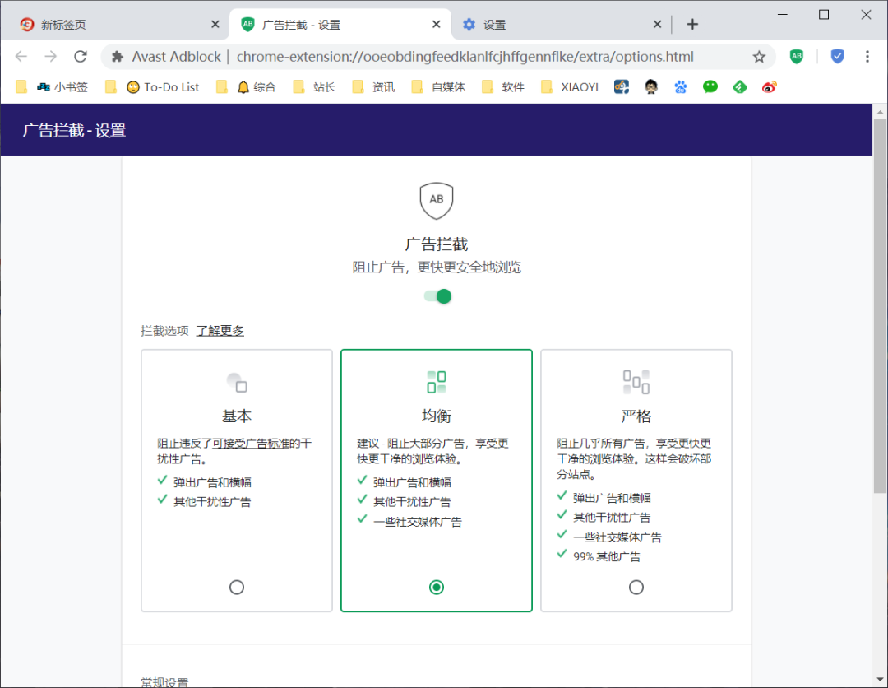Select the 严格 blocking mode radio button

[636, 587]
